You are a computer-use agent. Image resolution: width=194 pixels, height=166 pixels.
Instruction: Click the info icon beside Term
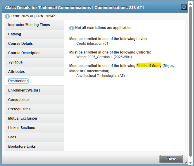pyautogui.click(x=7, y=16)
